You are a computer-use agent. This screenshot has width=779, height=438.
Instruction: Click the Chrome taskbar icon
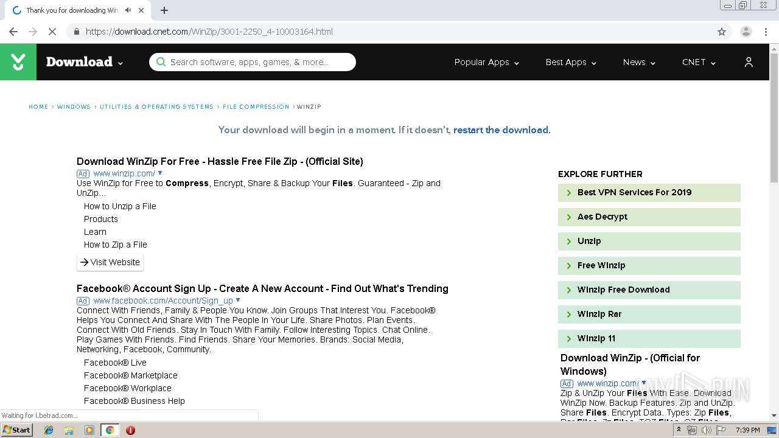110,430
